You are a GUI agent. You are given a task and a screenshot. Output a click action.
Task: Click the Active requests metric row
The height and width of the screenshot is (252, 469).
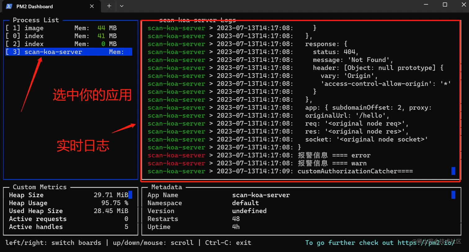(69, 219)
